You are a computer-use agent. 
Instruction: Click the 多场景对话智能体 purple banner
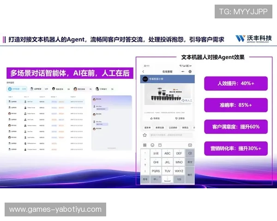tap(70, 73)
